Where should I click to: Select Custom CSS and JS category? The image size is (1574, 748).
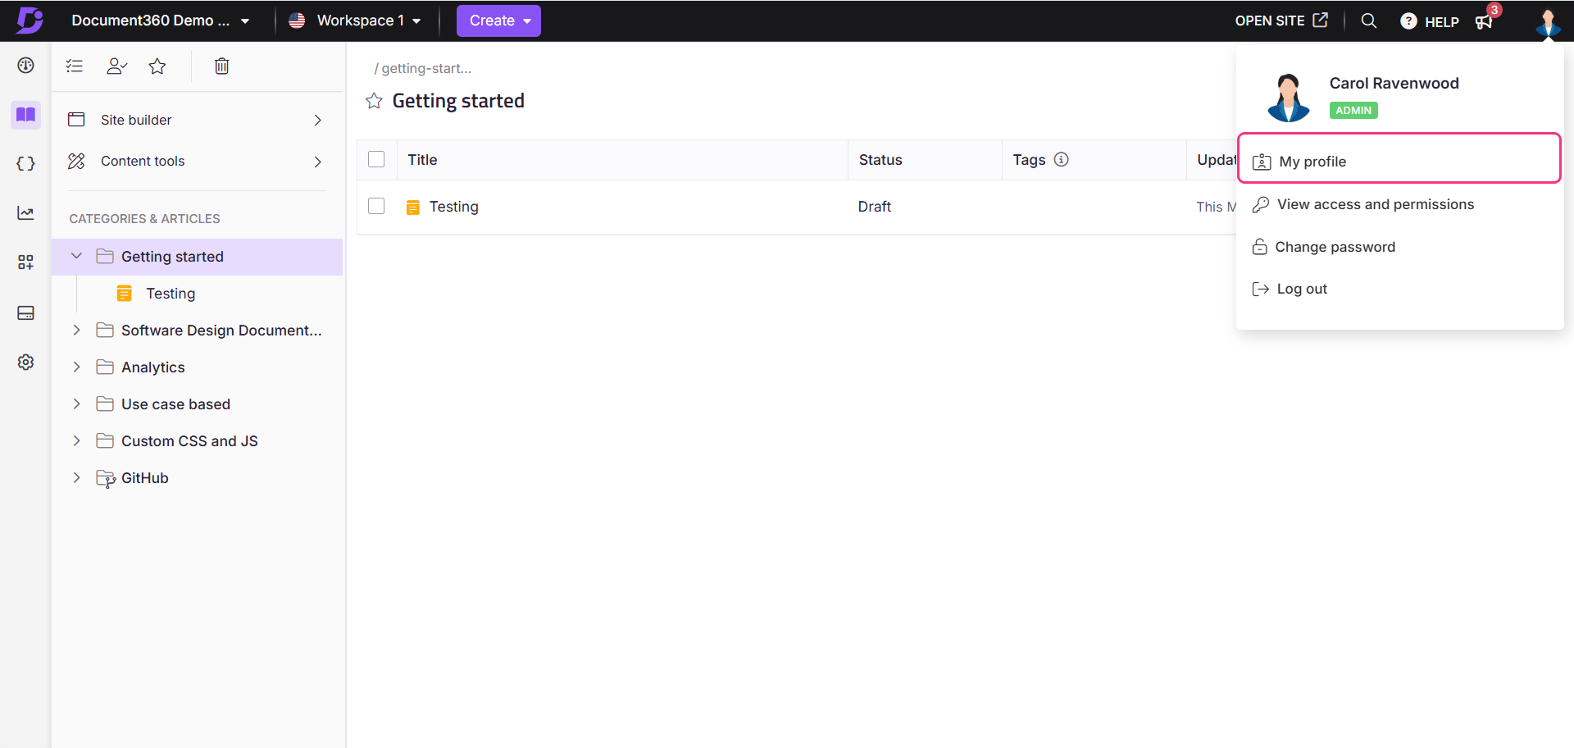189,441
